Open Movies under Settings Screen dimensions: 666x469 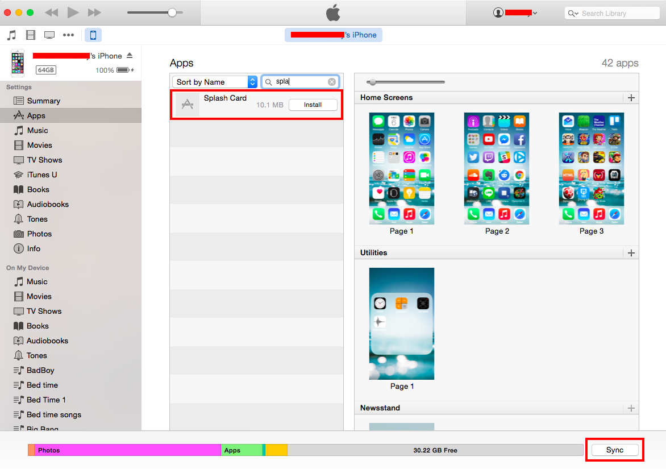(70, 146)
